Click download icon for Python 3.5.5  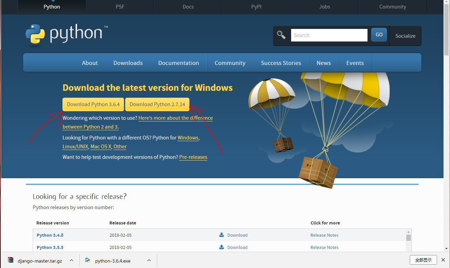(x=222, y=247)
